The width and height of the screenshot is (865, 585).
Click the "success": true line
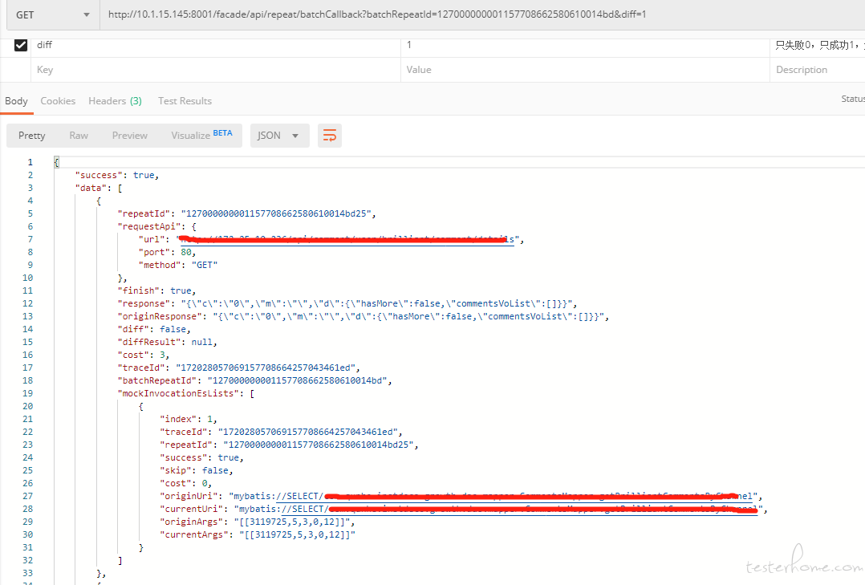[117, 175]
